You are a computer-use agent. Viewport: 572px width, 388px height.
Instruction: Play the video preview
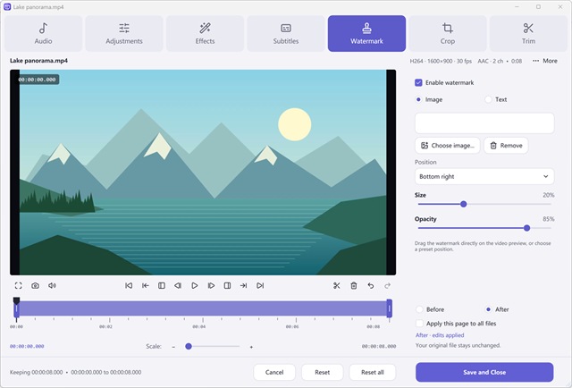195,285
